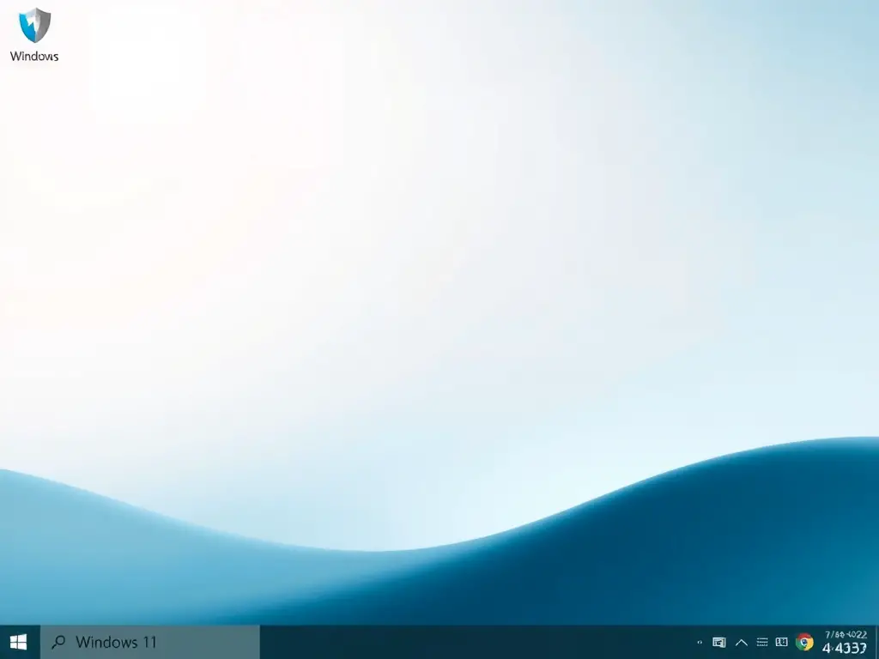Click the tray icon next to Chrome
Image resolution: width=879 pixels, height=659 pixels.
point(781,642)
